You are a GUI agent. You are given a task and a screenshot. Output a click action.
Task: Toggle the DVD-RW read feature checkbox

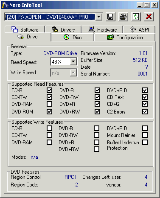pos(97,97)
